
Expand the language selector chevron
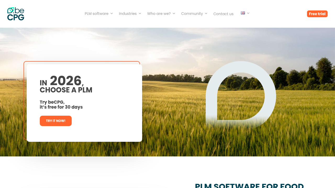click(248, 13)
